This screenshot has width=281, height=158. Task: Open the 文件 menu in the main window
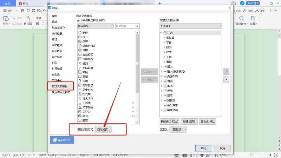click(x=10, y=11)
